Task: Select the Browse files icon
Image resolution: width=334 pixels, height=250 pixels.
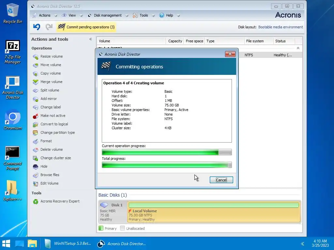Action: point(36,175)
